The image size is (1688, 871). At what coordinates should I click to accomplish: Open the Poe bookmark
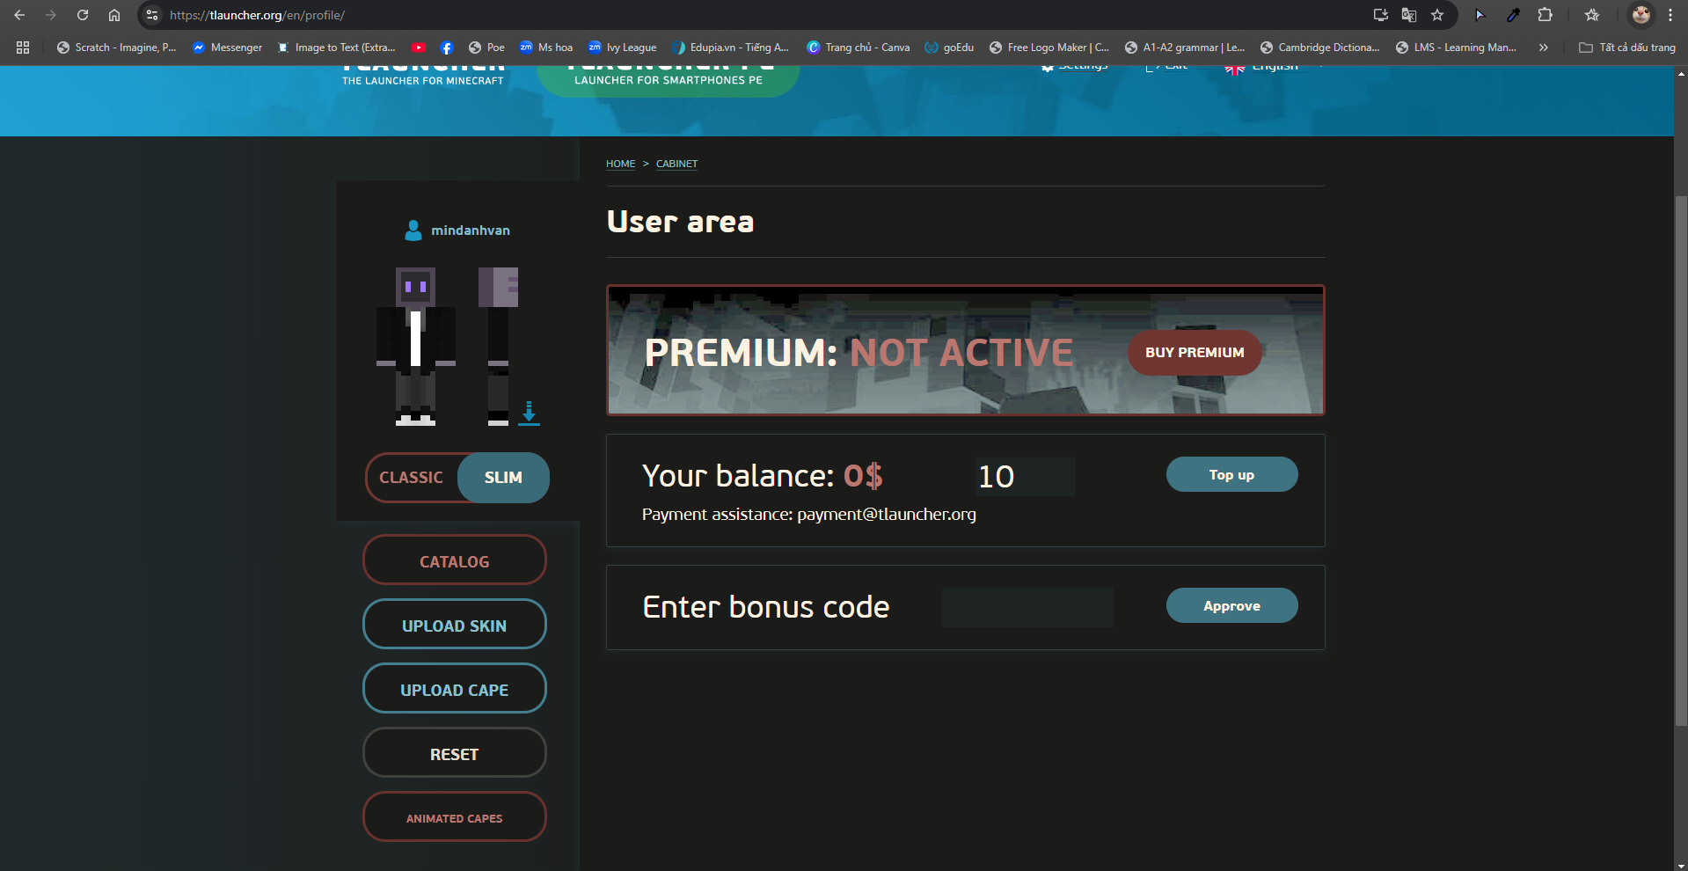coord(486,48)
